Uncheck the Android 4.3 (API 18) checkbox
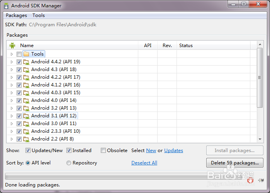 click(19, 69)
